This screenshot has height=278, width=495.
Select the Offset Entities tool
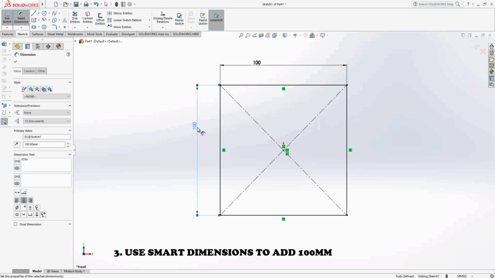coord(100,18)
